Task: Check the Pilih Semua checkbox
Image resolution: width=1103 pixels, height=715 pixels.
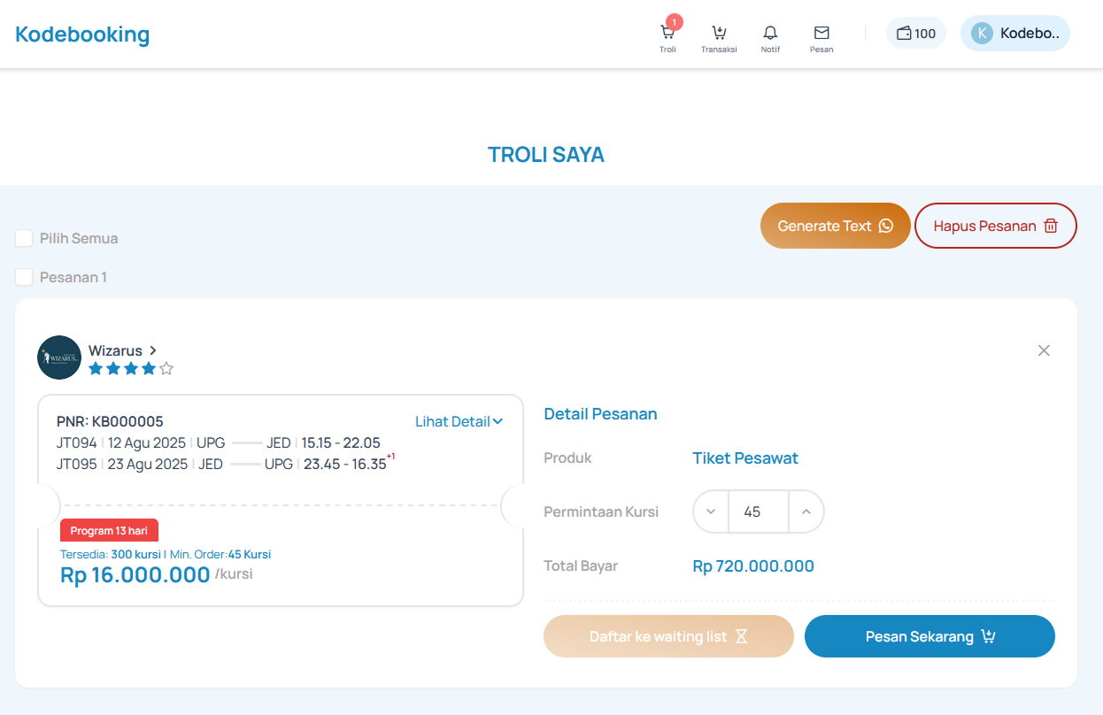Action: (25, 238)
